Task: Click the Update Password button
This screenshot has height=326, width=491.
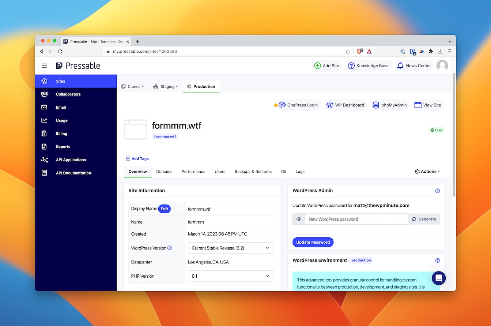Action: (x=313, y=242)
